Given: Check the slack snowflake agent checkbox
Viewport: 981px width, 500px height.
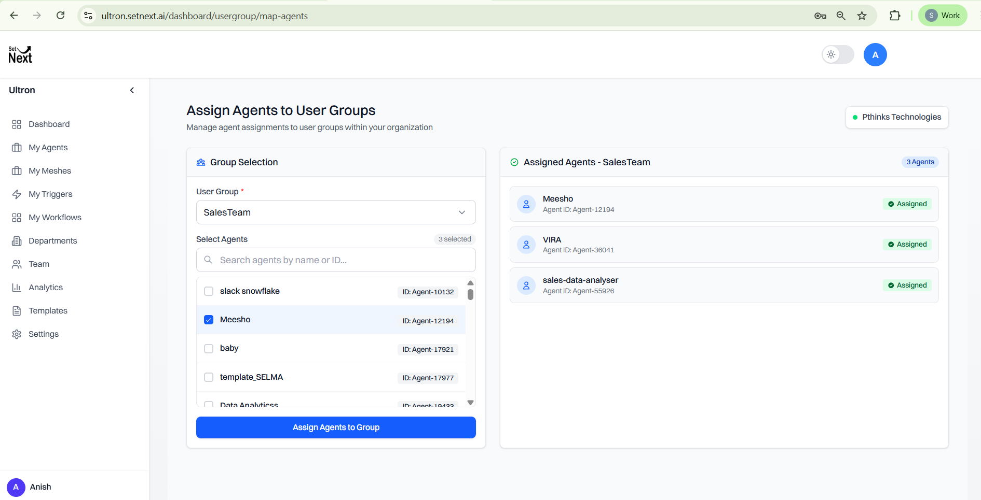Looking at the screenshot, I should (x=209, y=291).
